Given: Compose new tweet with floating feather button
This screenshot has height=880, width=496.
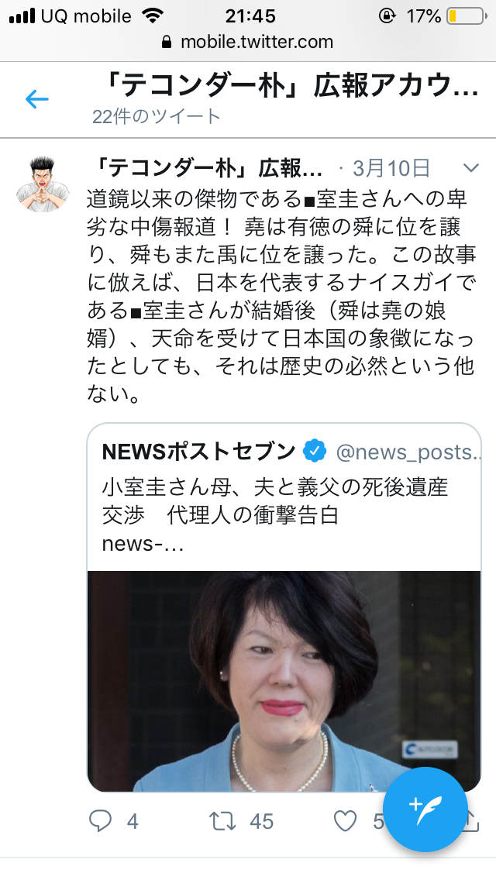Looking at the screenshot, I should coord(425,810).
